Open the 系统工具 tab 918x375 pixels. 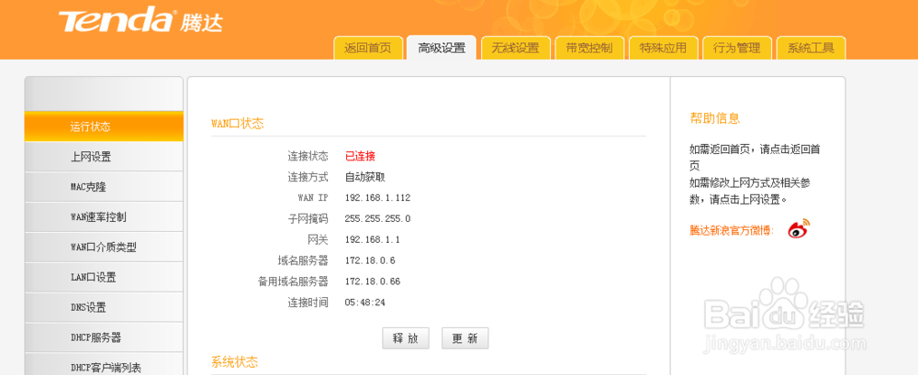coord(811,48)
